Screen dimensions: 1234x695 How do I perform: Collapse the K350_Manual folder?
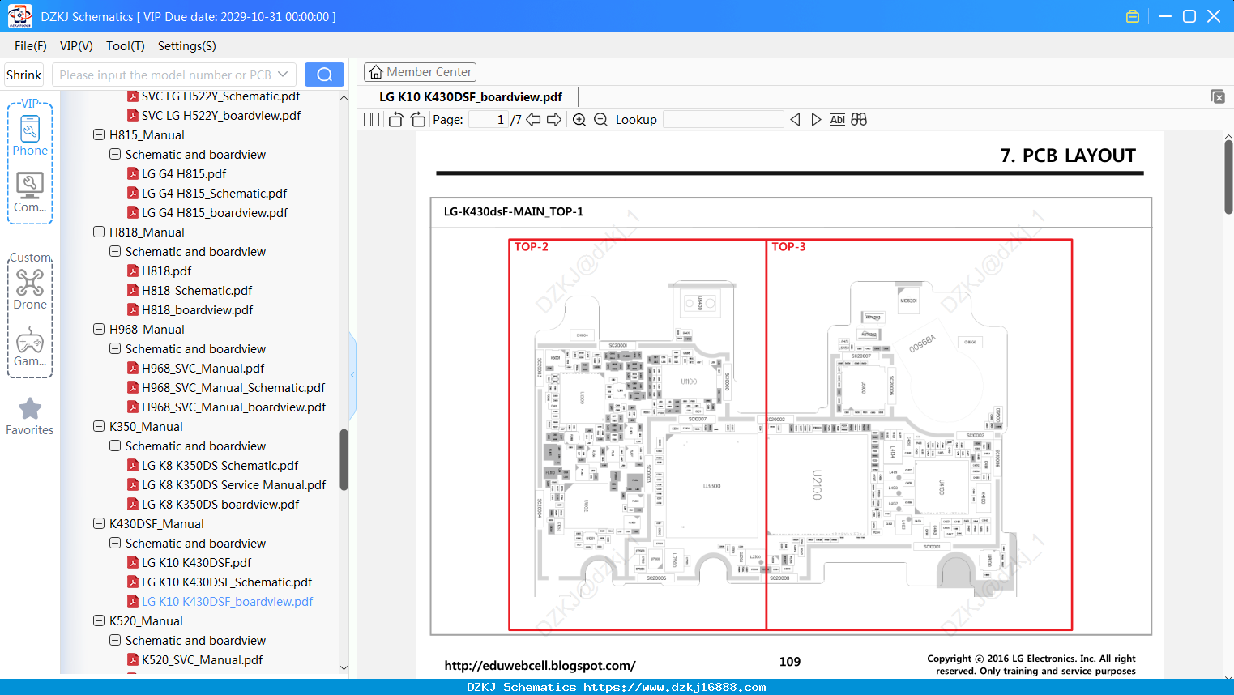[99, 426]
